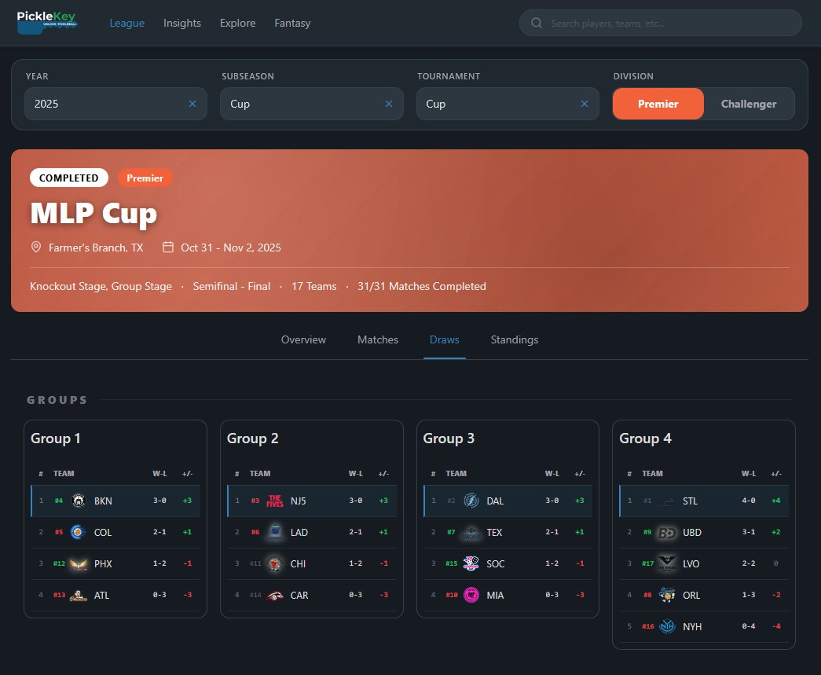The width and height of the screenshot is (821, 675).
Task: Open the SOC team logo
Action: click(x=471, y=563)
